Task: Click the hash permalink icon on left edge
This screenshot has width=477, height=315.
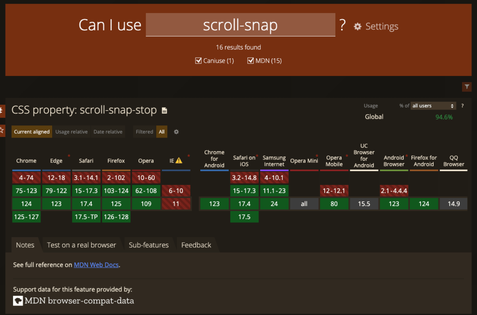Action: click(x=1, y=111)
